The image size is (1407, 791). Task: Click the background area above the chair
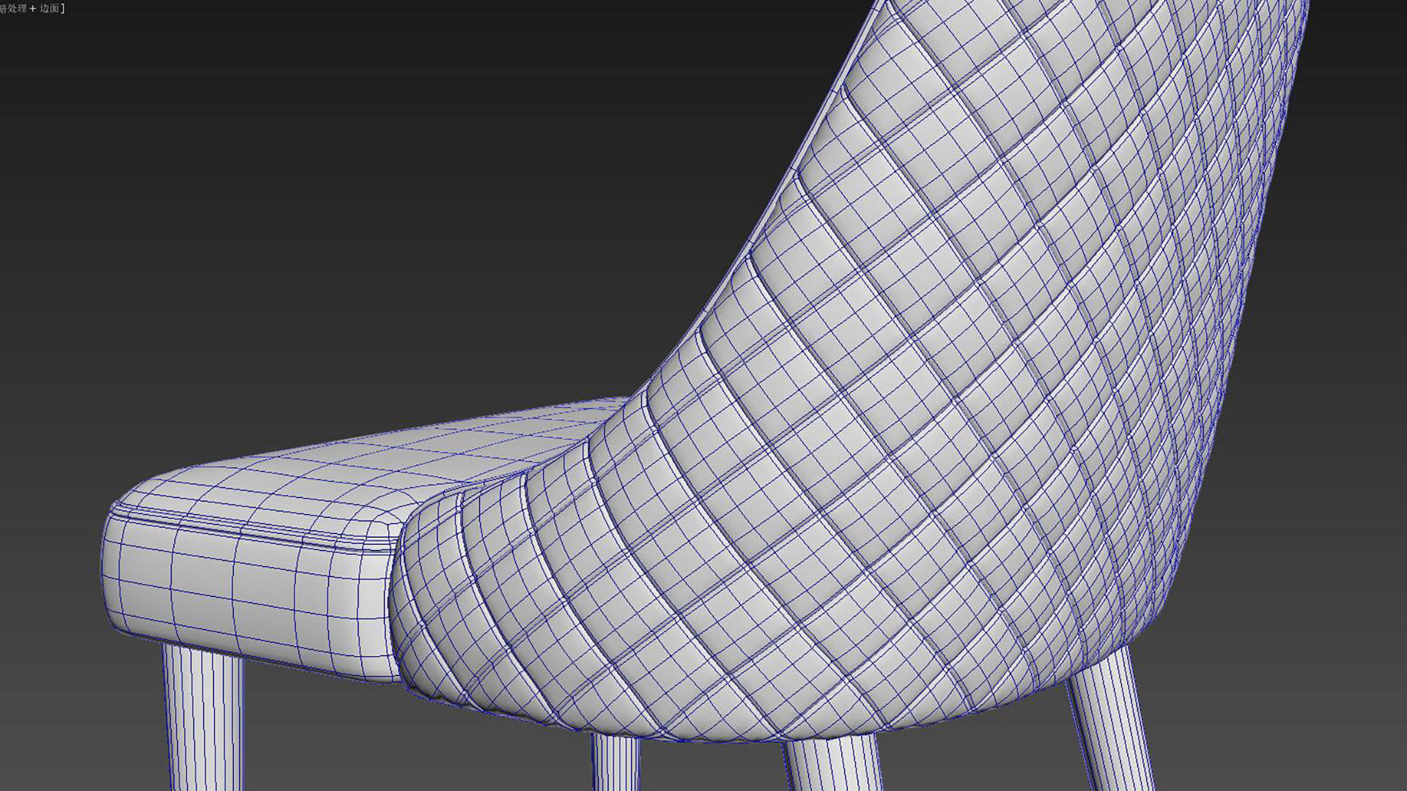click(440, 73)
